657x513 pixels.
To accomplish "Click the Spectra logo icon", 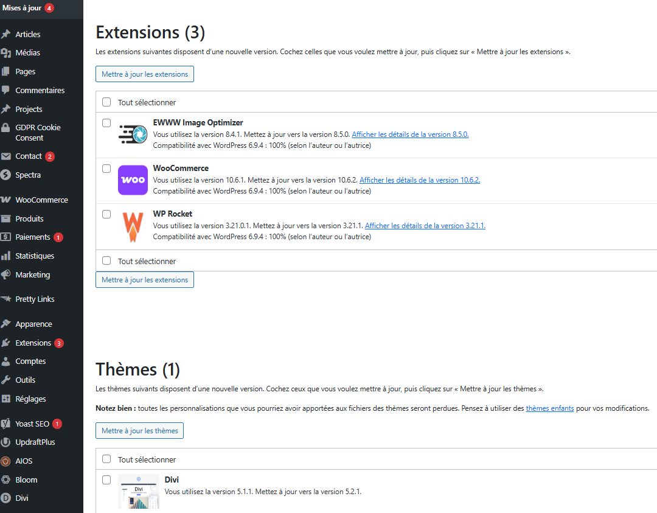I will click(x=6, y=175).
